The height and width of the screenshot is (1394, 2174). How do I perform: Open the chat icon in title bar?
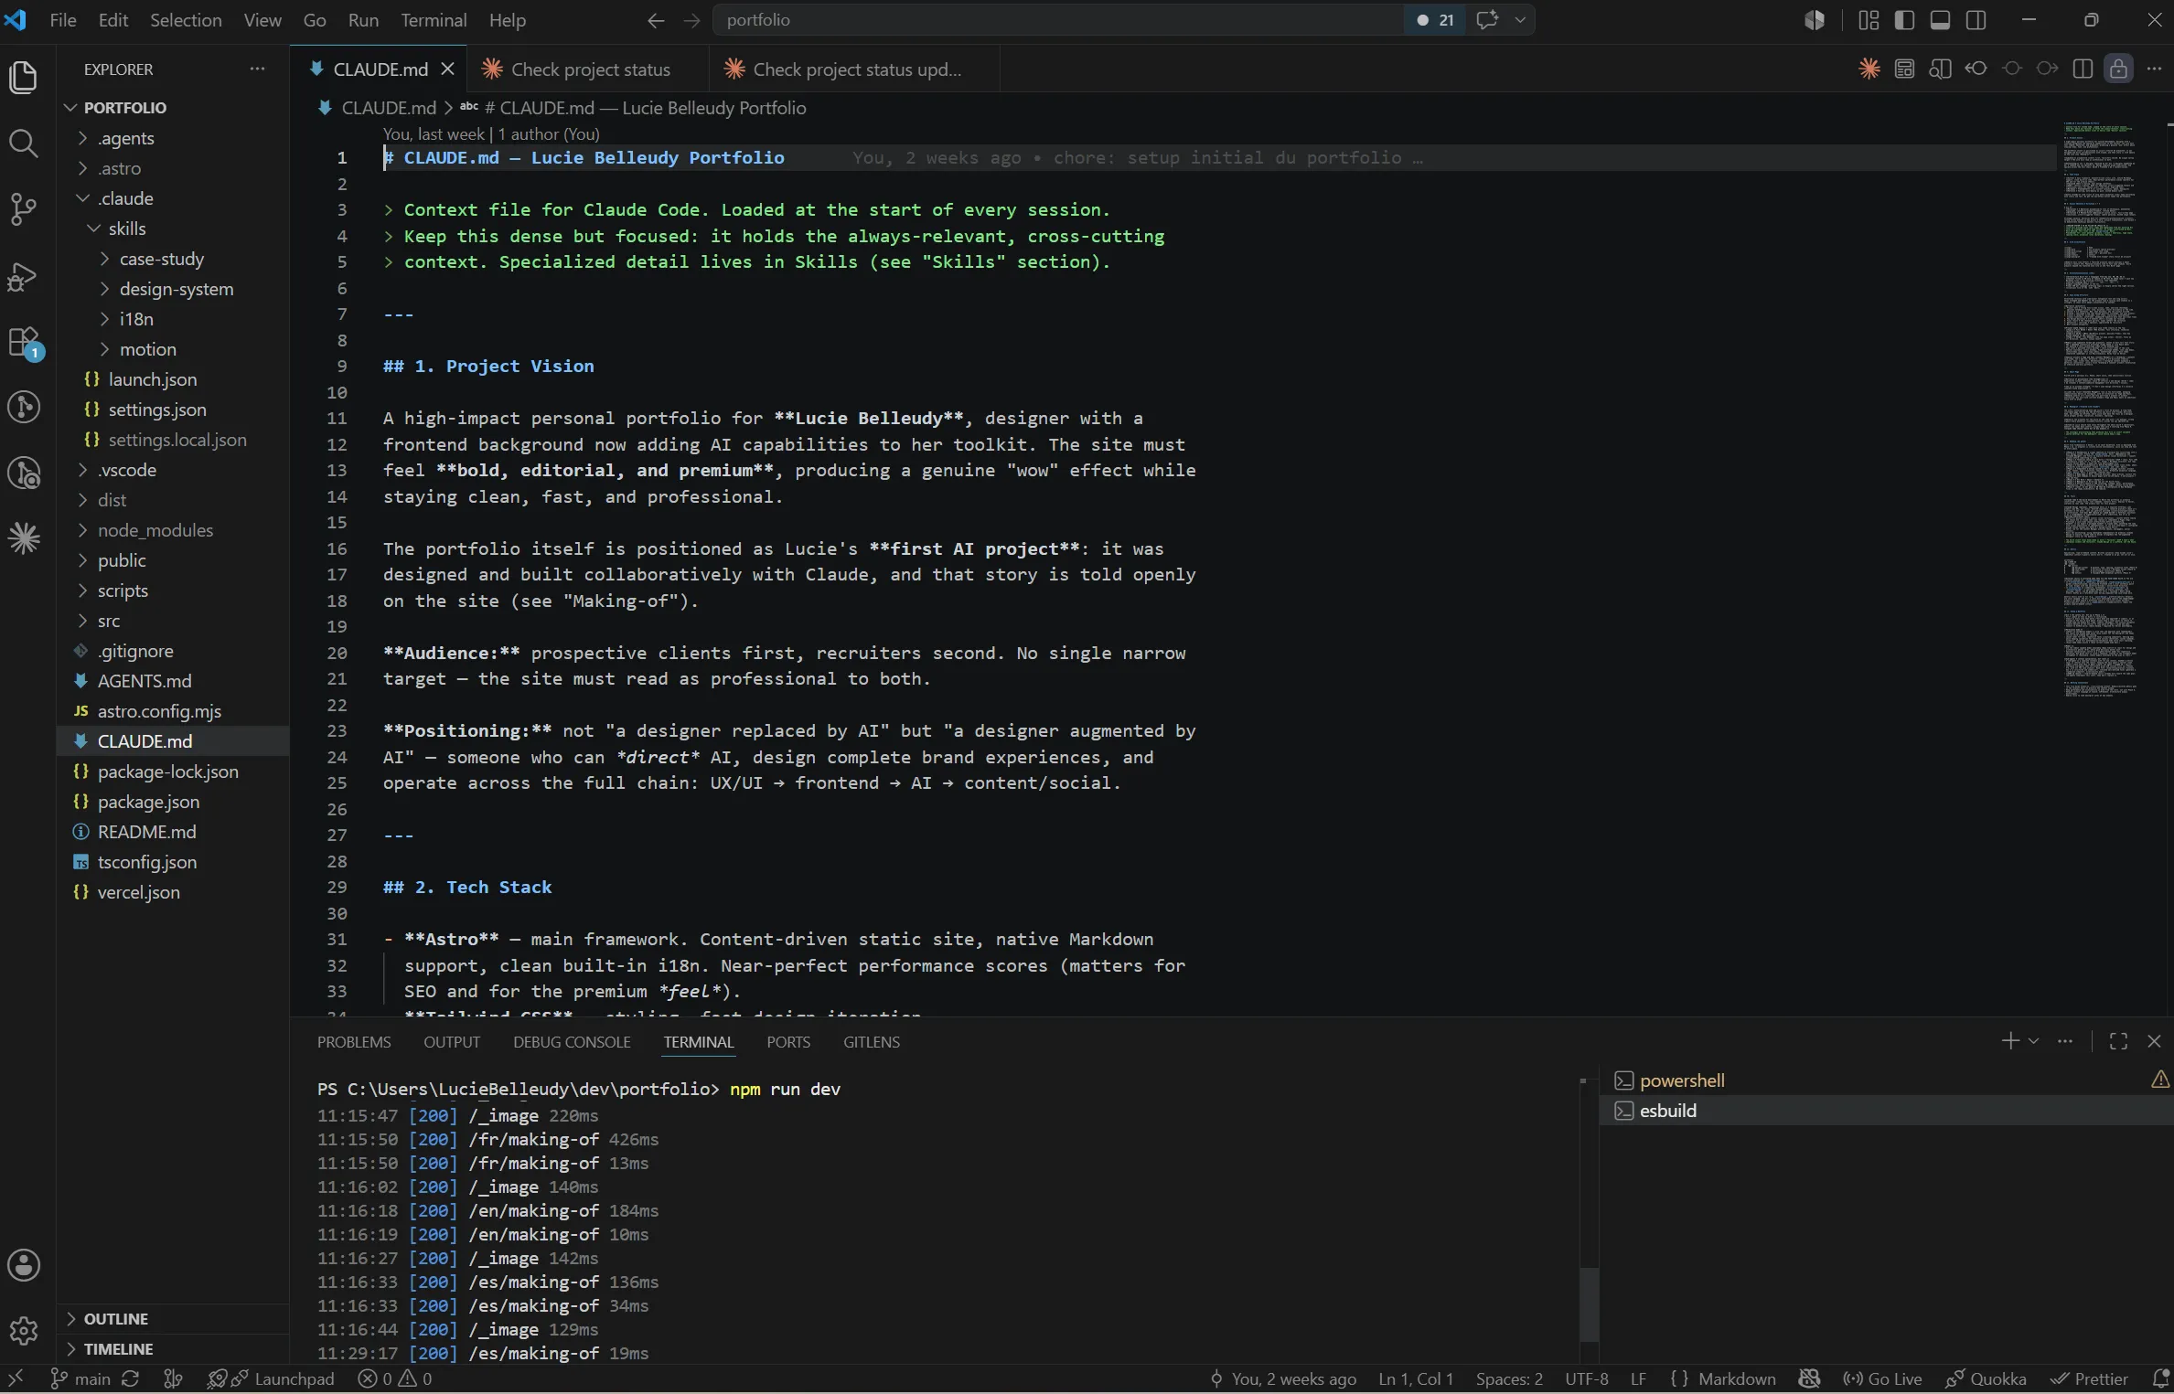click(x=1488, y=20)
